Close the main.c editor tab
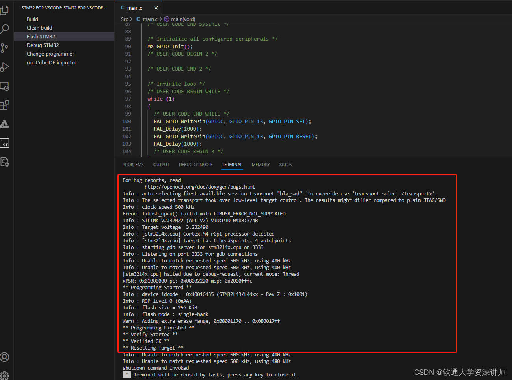 156,8
